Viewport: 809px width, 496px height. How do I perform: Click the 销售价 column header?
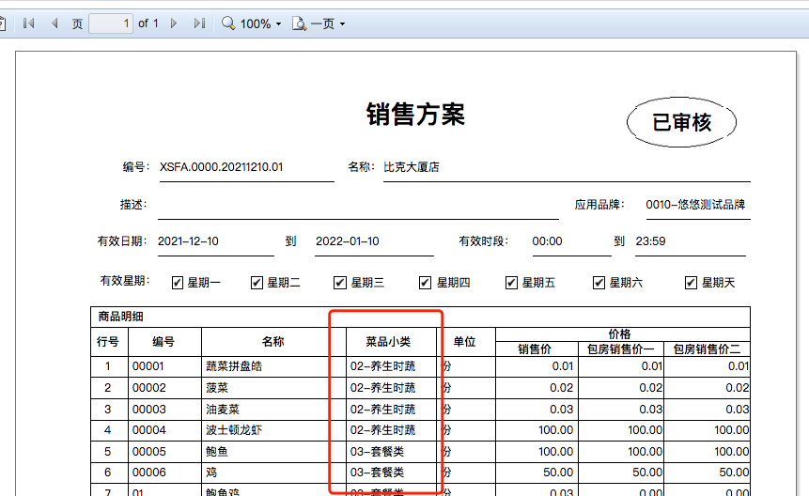click(x=537, y=349)
